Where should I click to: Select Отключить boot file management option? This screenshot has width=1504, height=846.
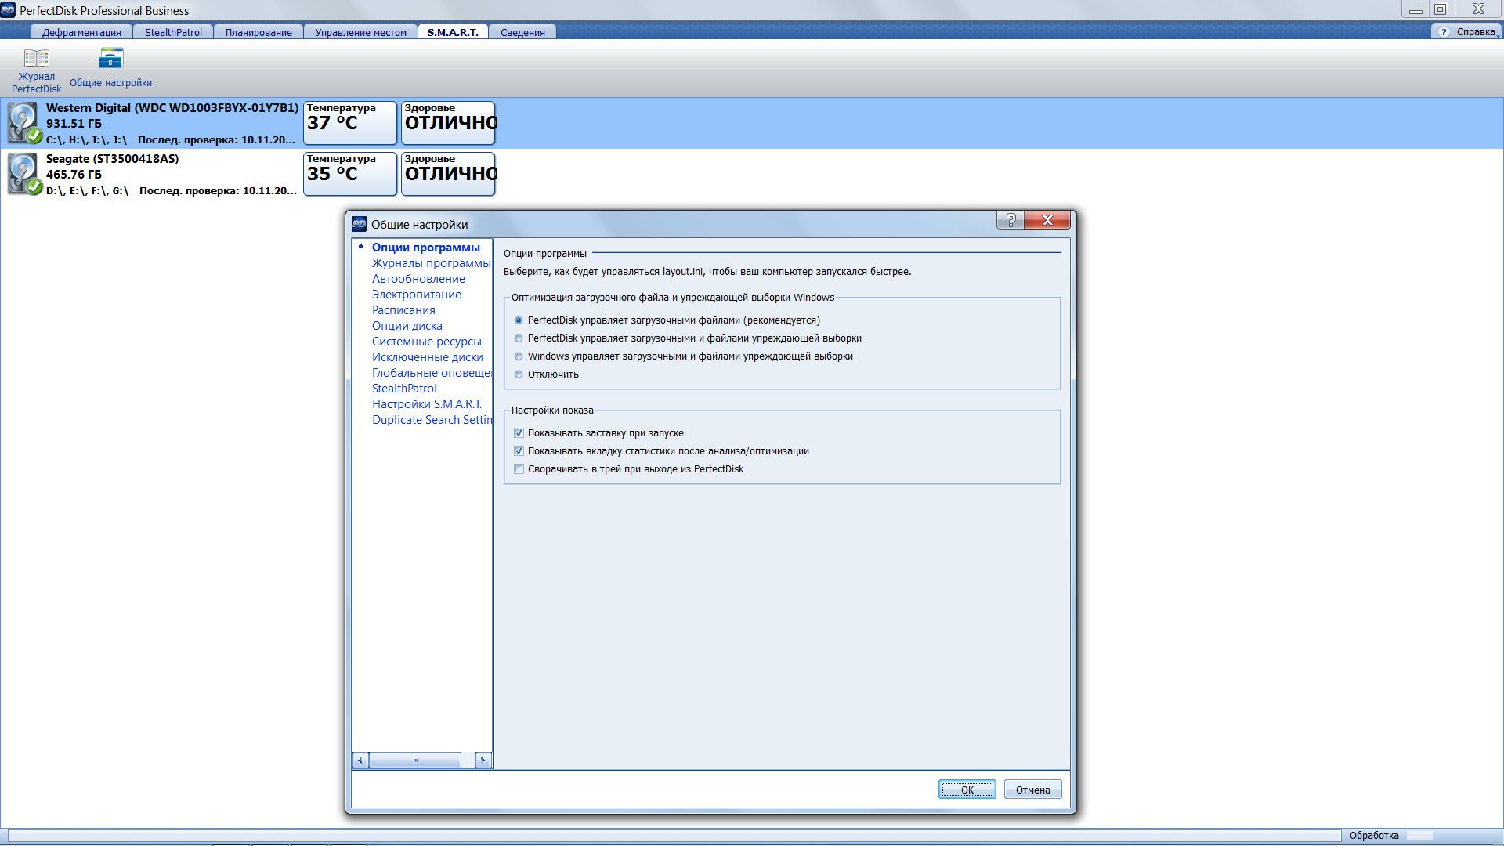point(519,374)
